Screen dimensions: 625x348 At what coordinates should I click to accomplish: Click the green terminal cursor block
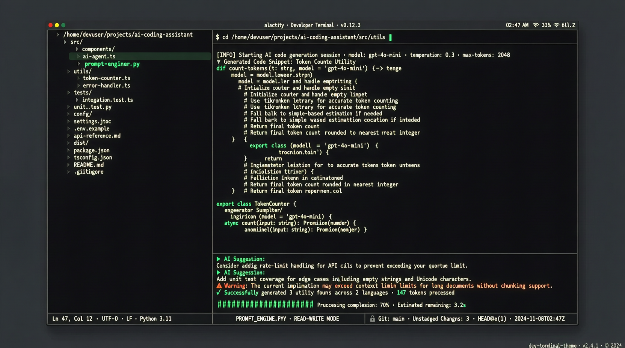[x=391, y=37]
